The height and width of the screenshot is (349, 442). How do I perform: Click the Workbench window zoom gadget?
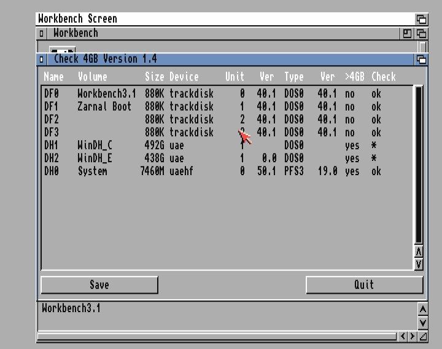pyautogui.click(x=407, y=34)
